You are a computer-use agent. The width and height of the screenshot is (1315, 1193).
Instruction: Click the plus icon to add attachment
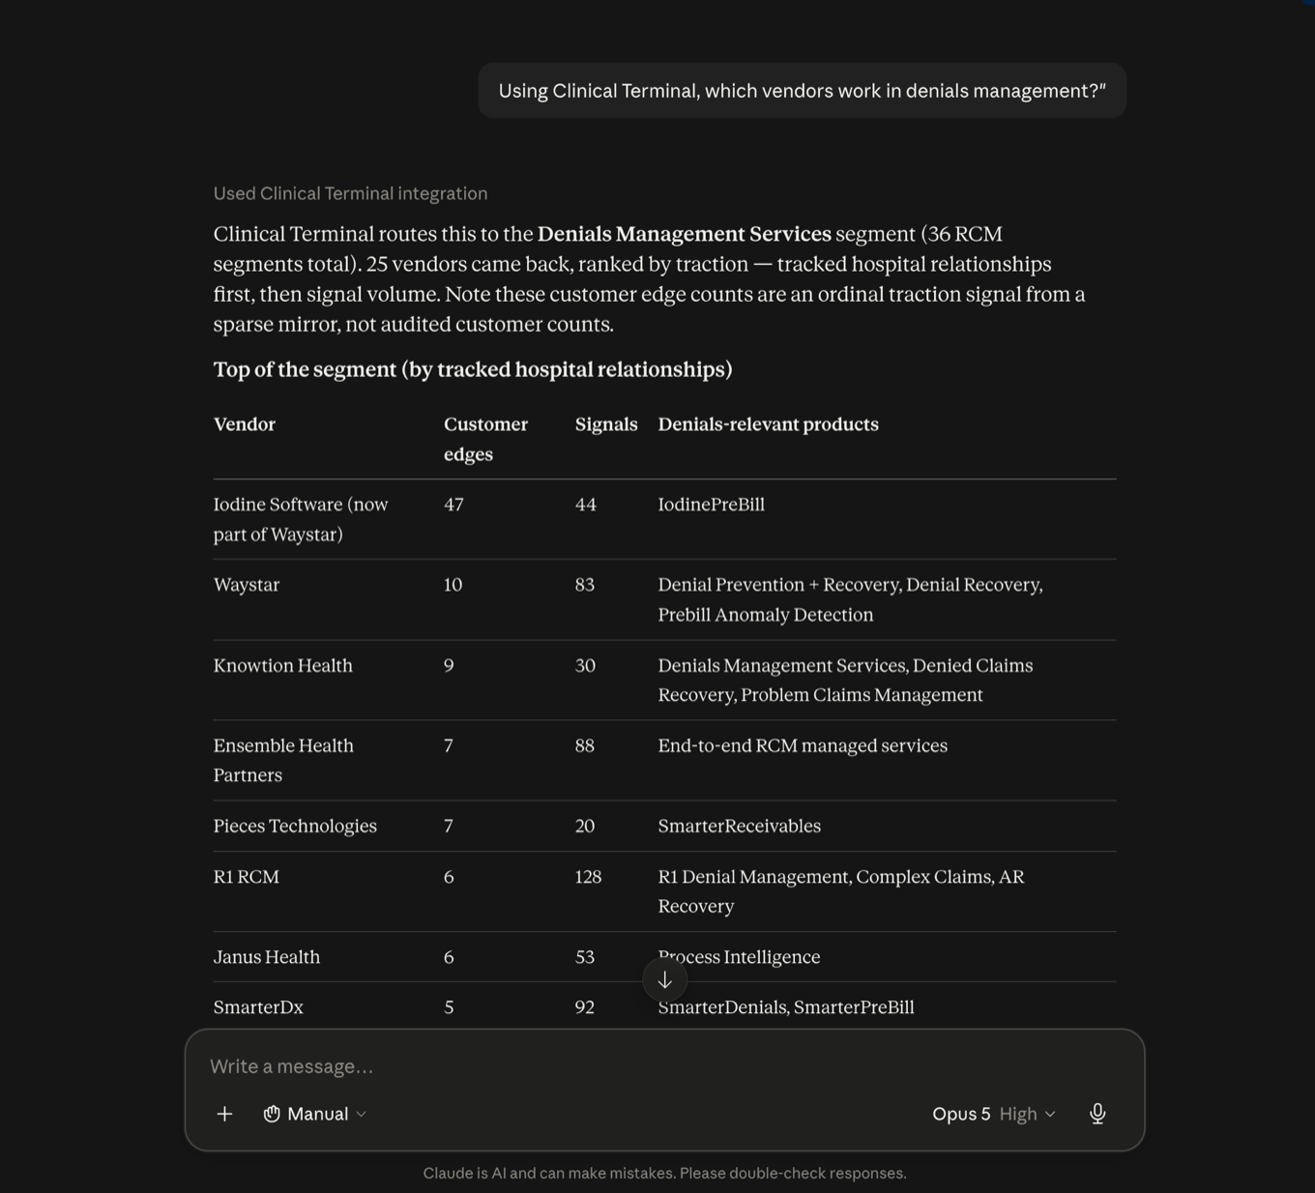click(x=224, y=1114)
